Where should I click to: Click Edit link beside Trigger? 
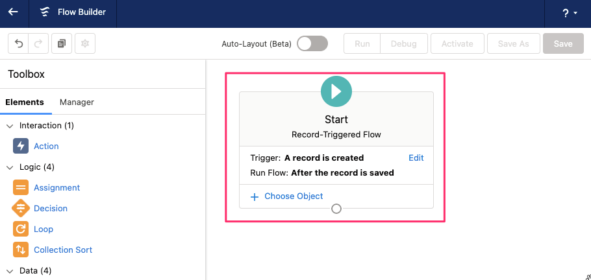tap(416, 158)
